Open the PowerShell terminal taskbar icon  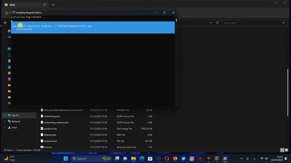pos(225,158)
